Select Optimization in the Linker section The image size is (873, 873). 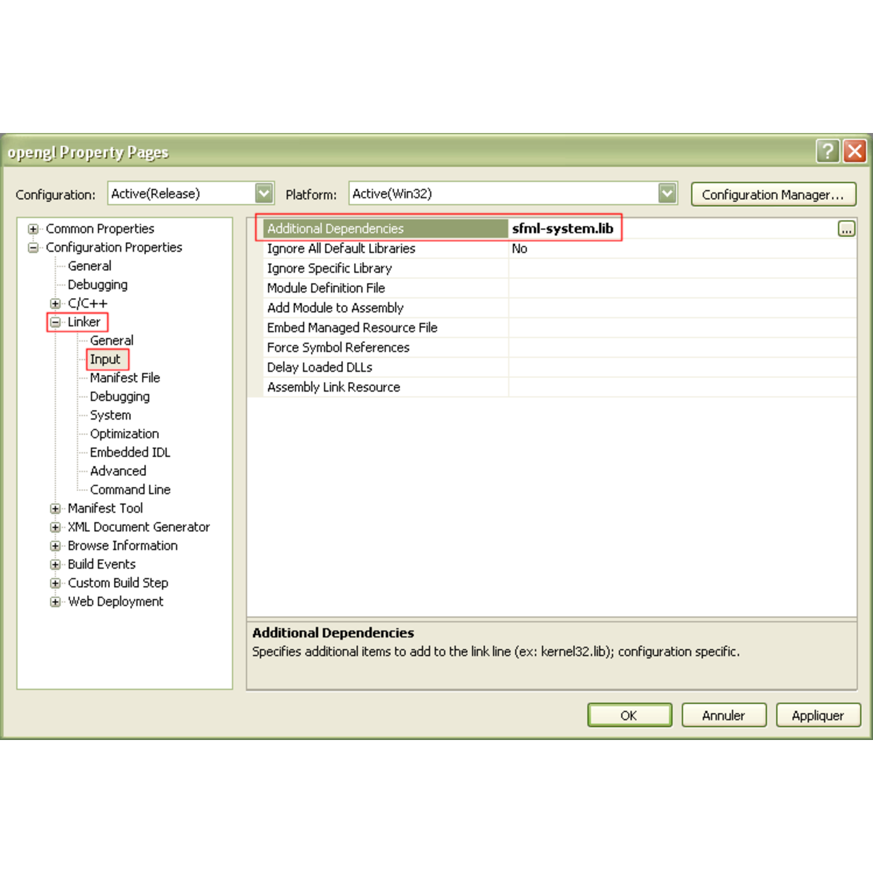pos(124,434)
